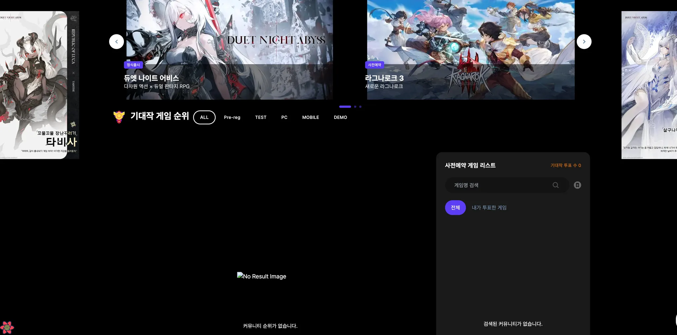Image resolution: width=677 pixels, height=335 pixels.
Task: Click the 기대작 게임 순위 heading
Action: click(160, 116)
